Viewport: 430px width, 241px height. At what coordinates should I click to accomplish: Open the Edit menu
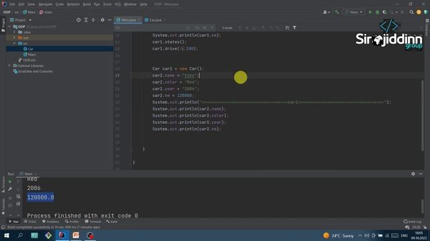pos(21,5)
